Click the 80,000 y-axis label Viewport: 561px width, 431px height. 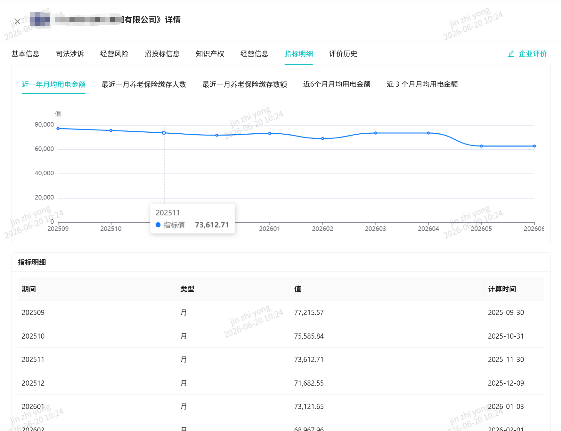tap(44, 124)
